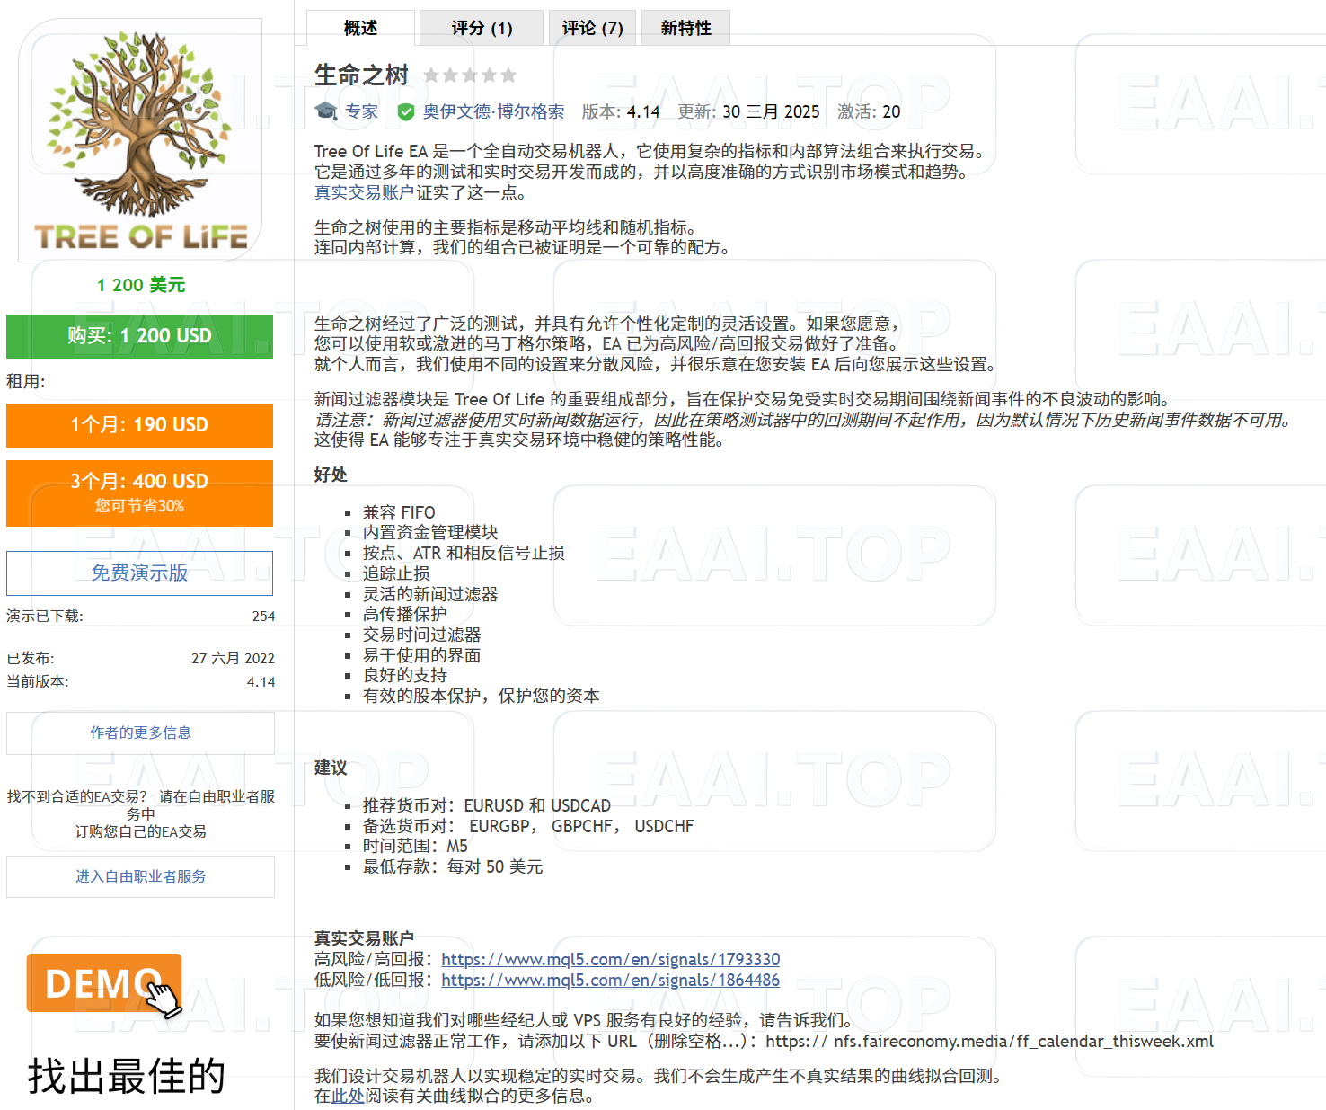
Task: Click the fifth rating star to rate
Action: pos(508,75)
